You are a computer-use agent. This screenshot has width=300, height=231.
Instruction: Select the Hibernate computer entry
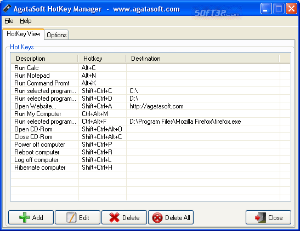click(x=40, y=168)
